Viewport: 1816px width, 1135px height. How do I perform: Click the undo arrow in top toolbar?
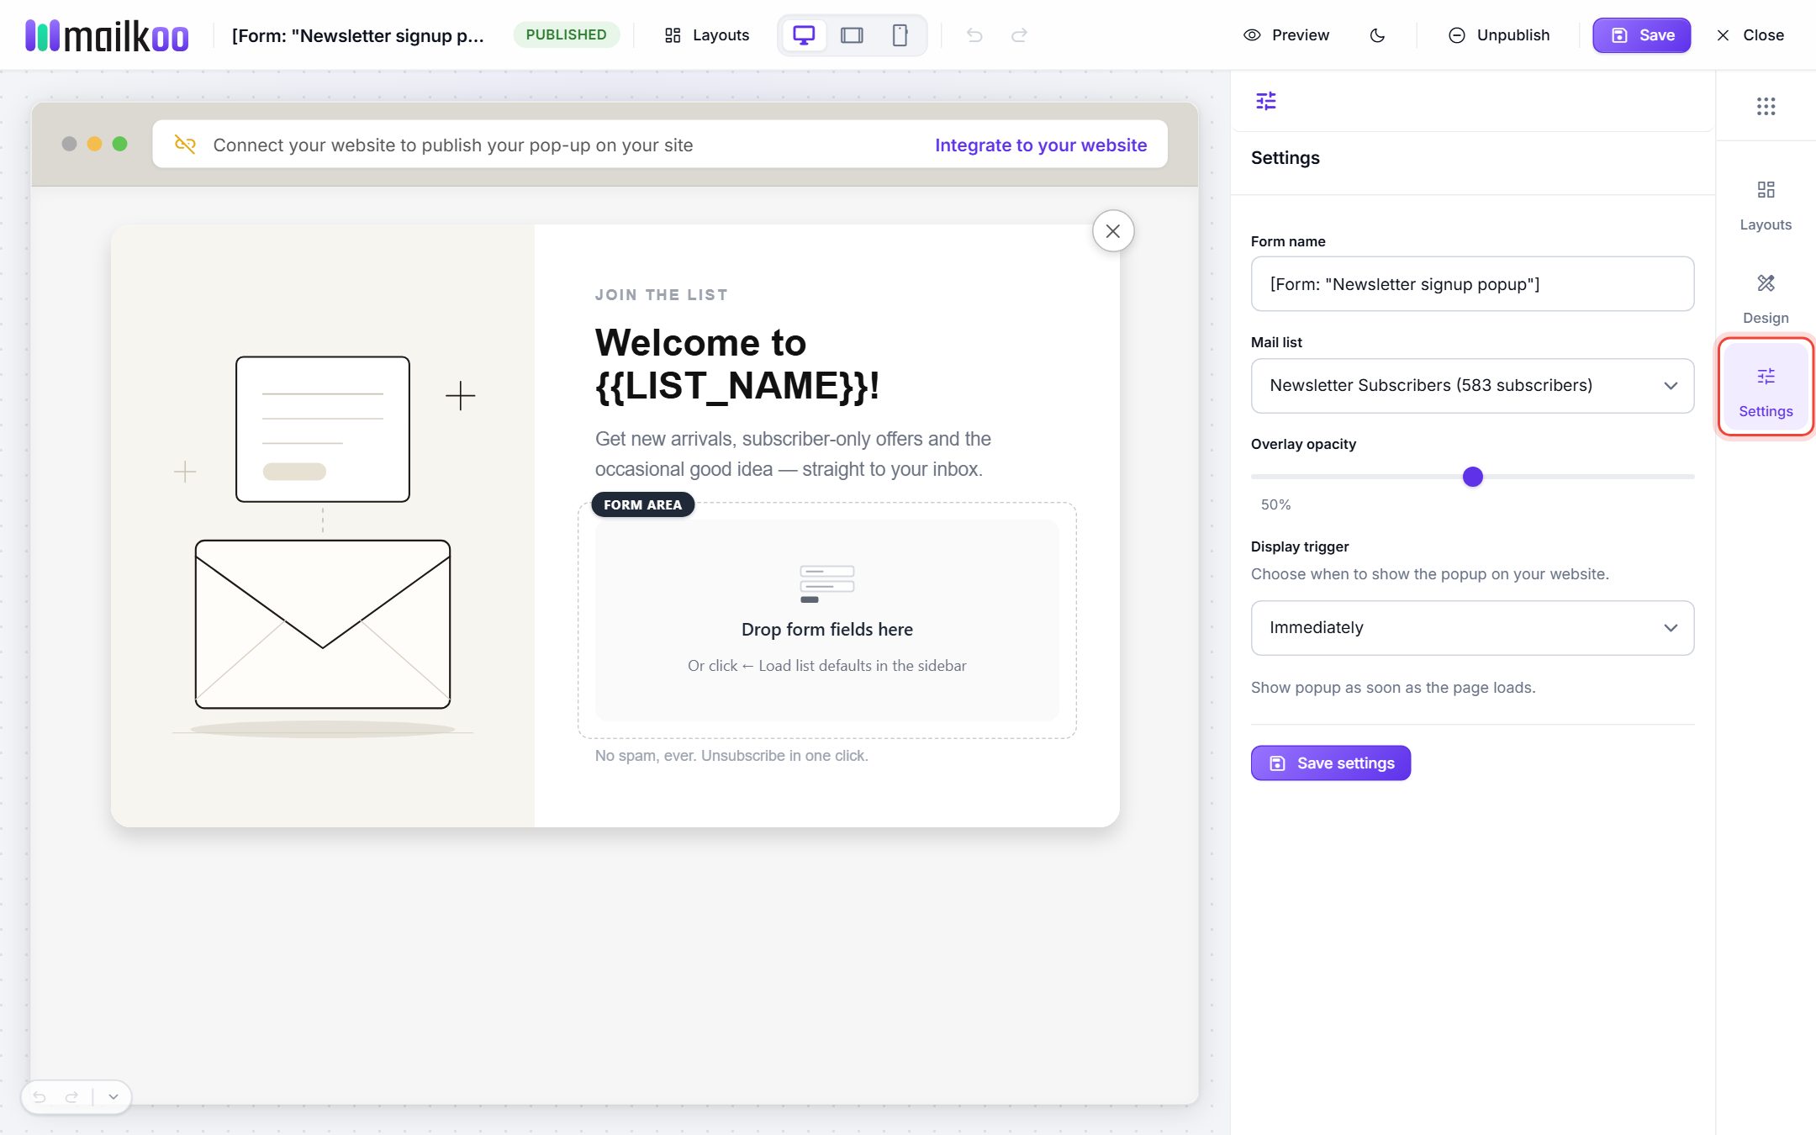(x=974, y=35)
